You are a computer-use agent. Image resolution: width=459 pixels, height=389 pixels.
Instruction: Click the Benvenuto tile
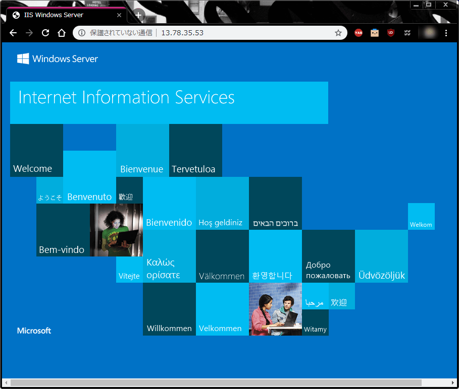pyautogui.click(x=89, y=177)
